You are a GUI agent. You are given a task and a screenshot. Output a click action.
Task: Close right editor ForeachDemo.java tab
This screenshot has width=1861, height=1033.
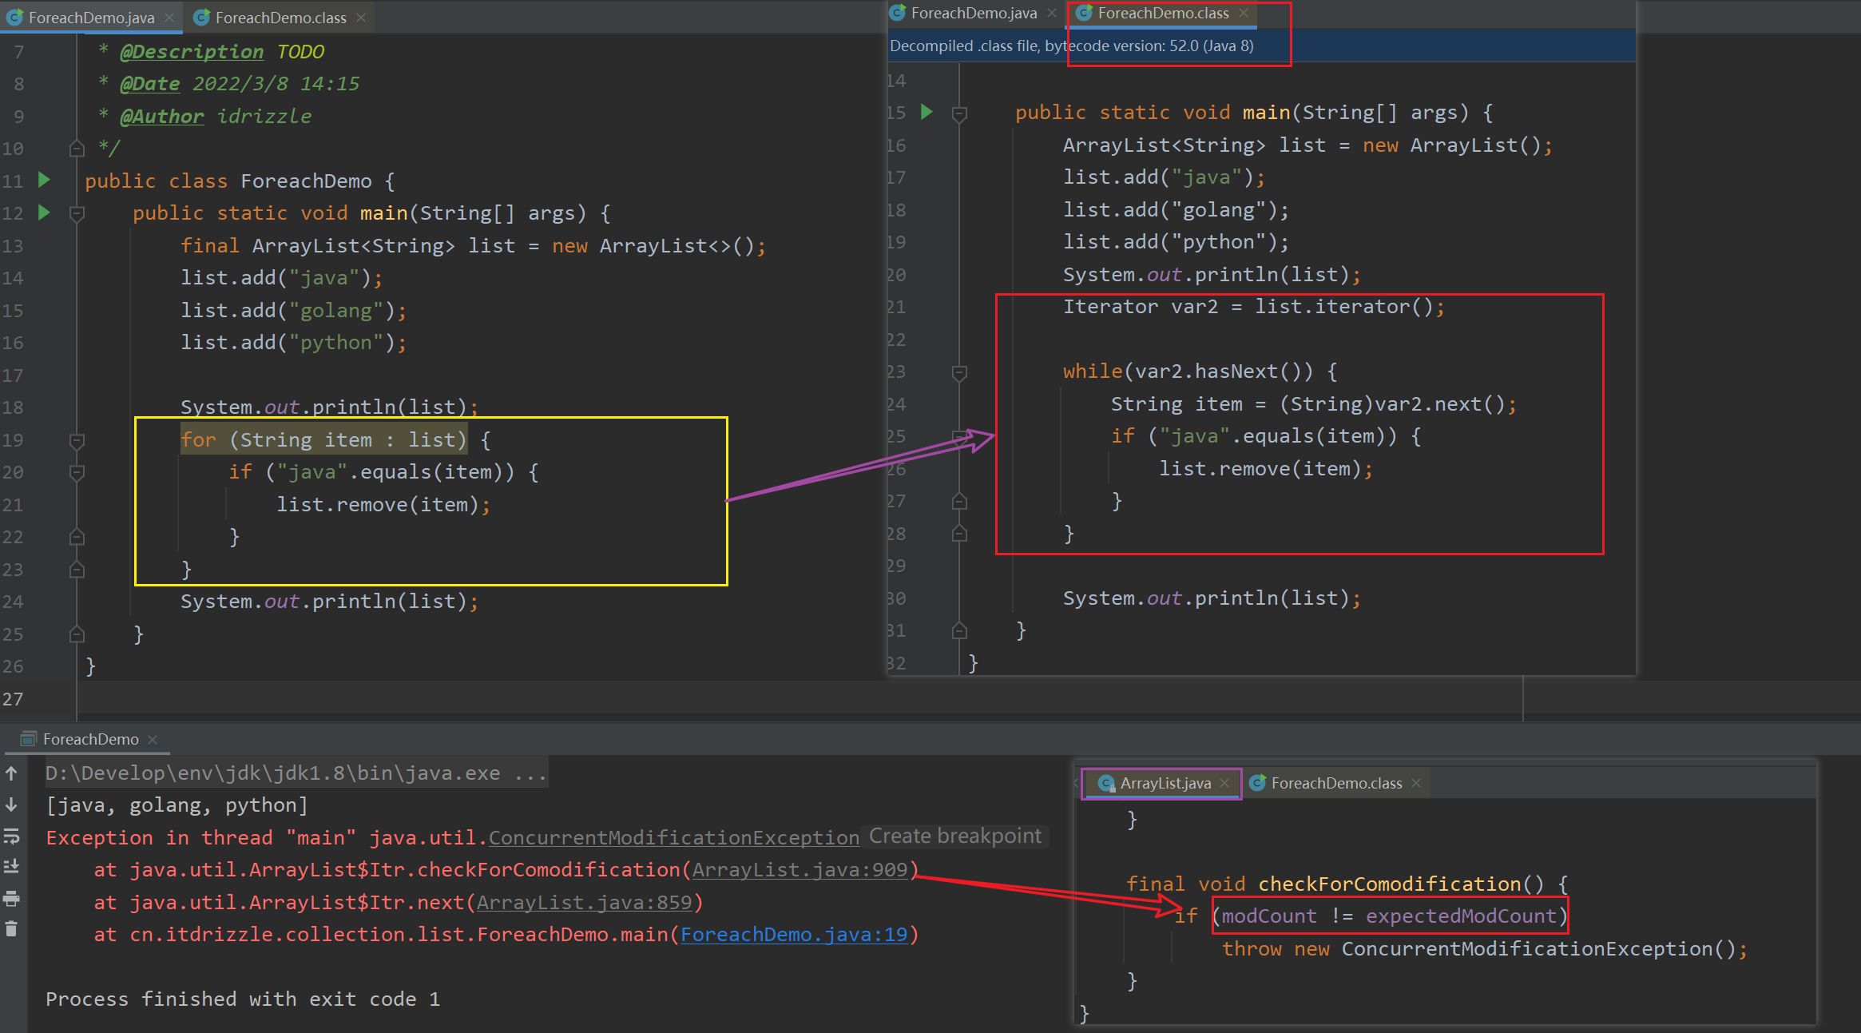click(x=1052, y=13)
